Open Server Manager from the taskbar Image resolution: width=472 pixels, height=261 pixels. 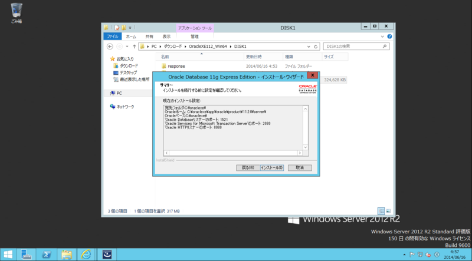[26, 255]
